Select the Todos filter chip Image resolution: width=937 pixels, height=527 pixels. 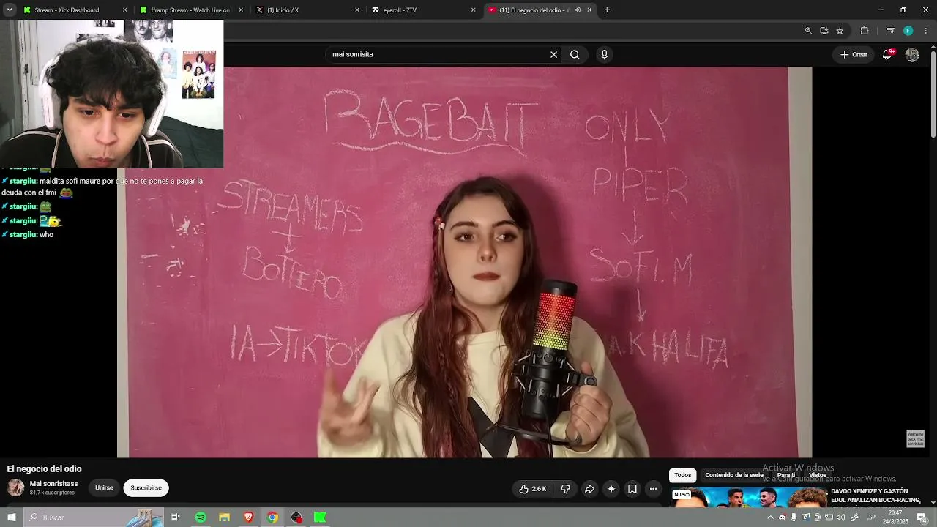coord(682,475)
